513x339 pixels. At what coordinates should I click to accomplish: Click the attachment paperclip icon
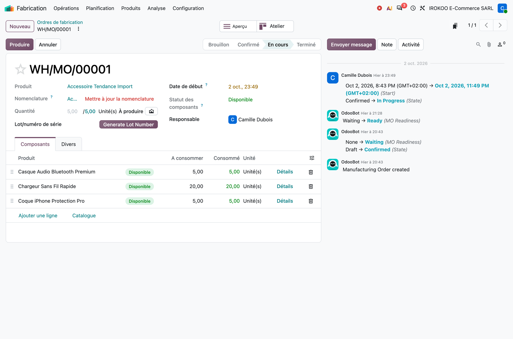pos(489,44)
